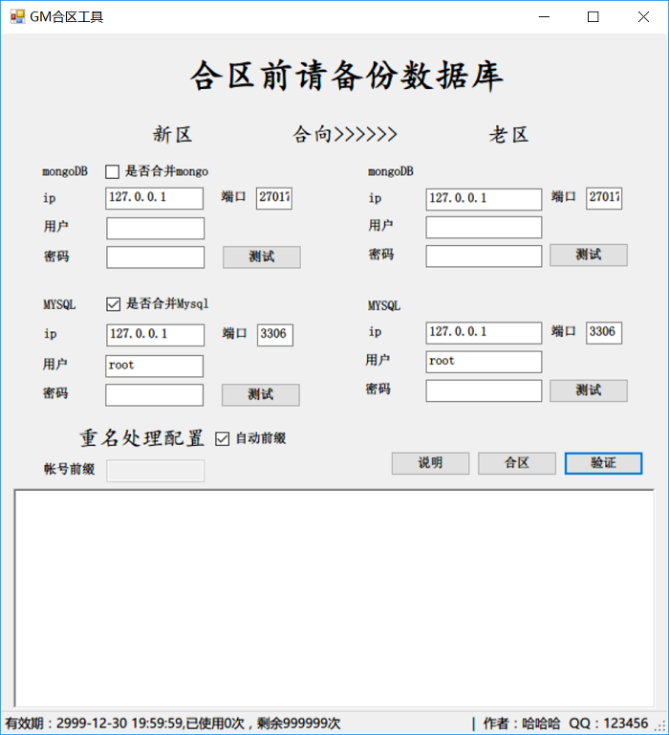
Task: Focus the new-zone mongoDB 密码 field
Action: coord(156,257)
